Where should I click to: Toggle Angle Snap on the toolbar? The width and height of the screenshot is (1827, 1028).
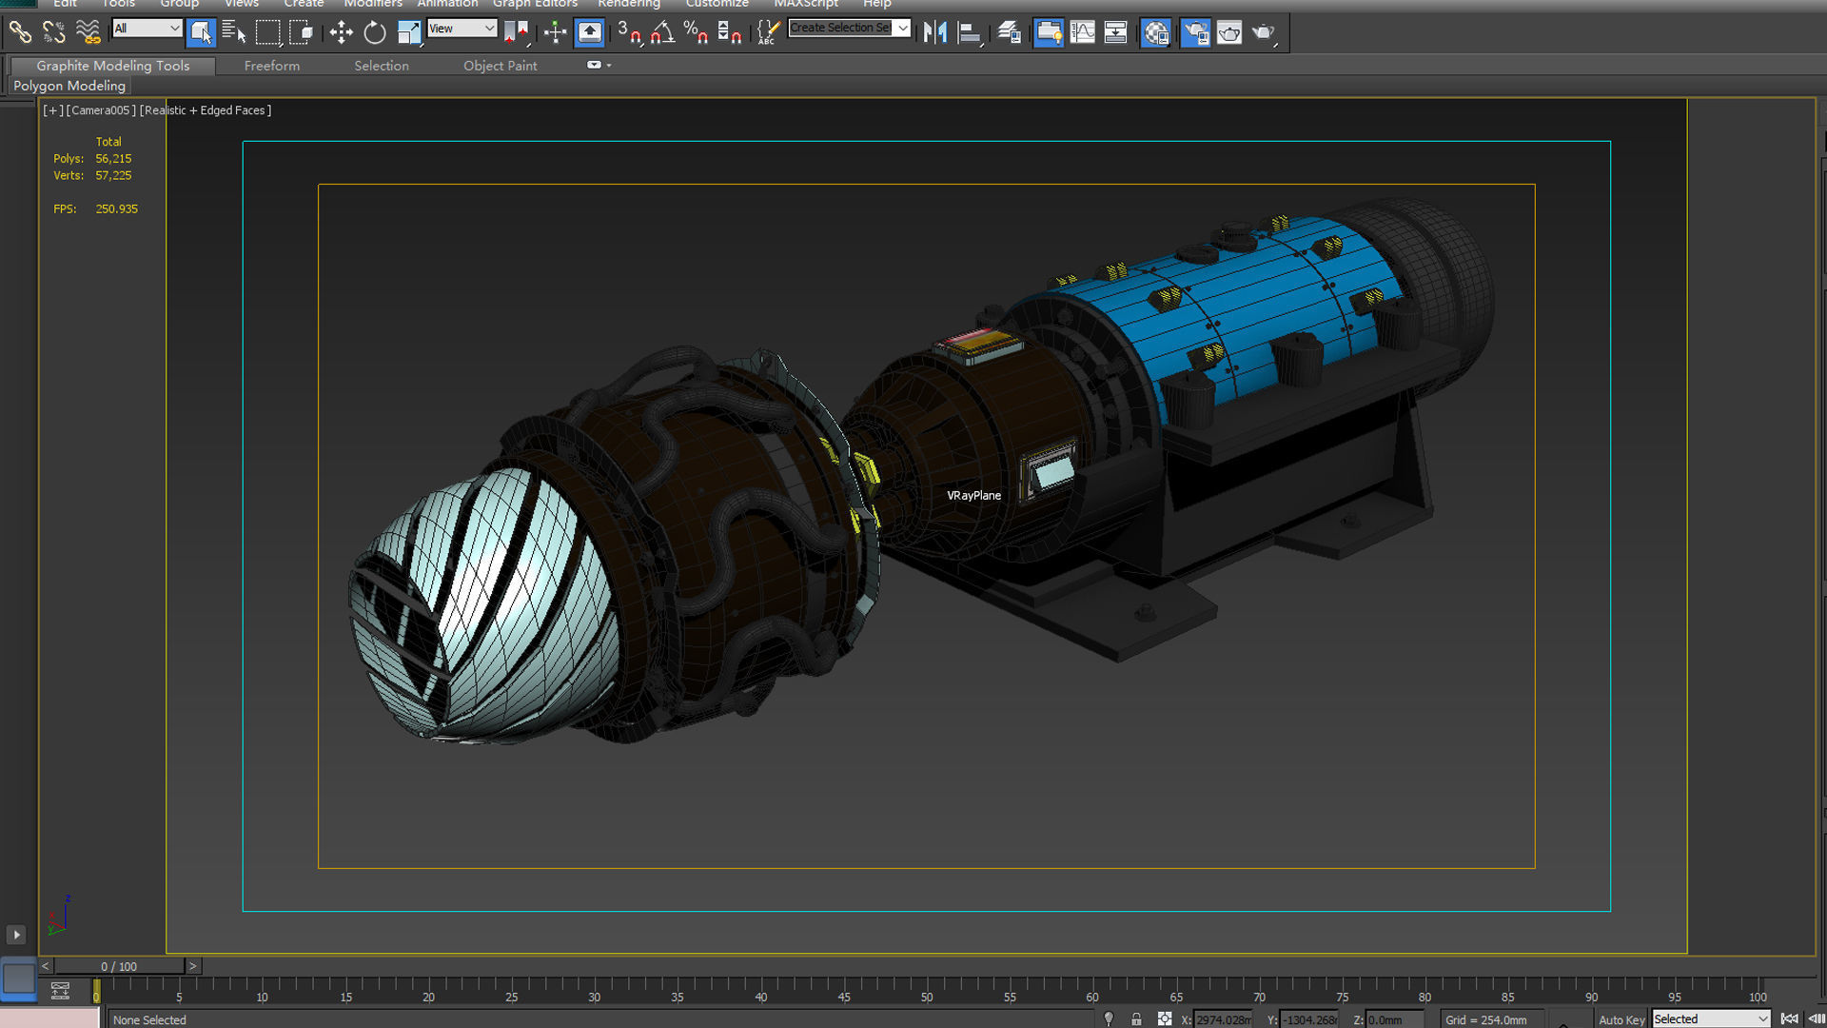(x=662, y=33)
